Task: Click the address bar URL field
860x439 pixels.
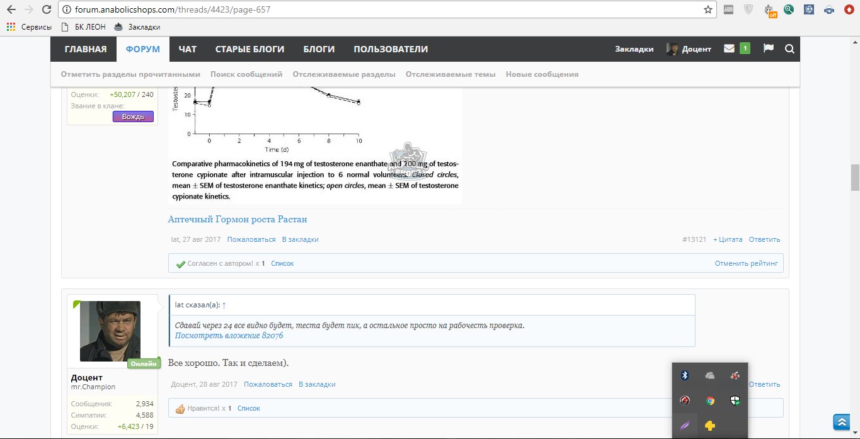Action: [378, 10]
